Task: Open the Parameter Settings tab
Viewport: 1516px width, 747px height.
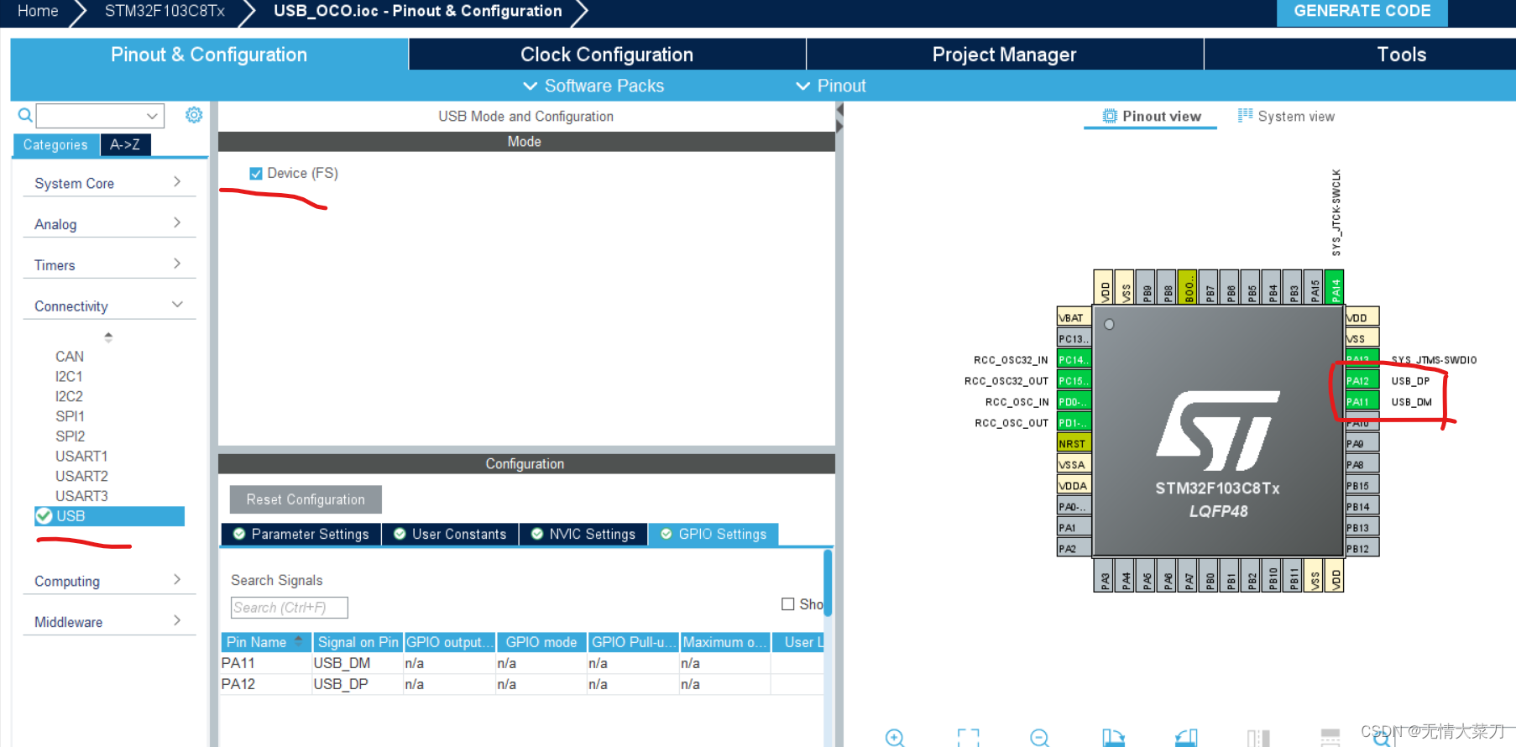Action: coord(301,534)
